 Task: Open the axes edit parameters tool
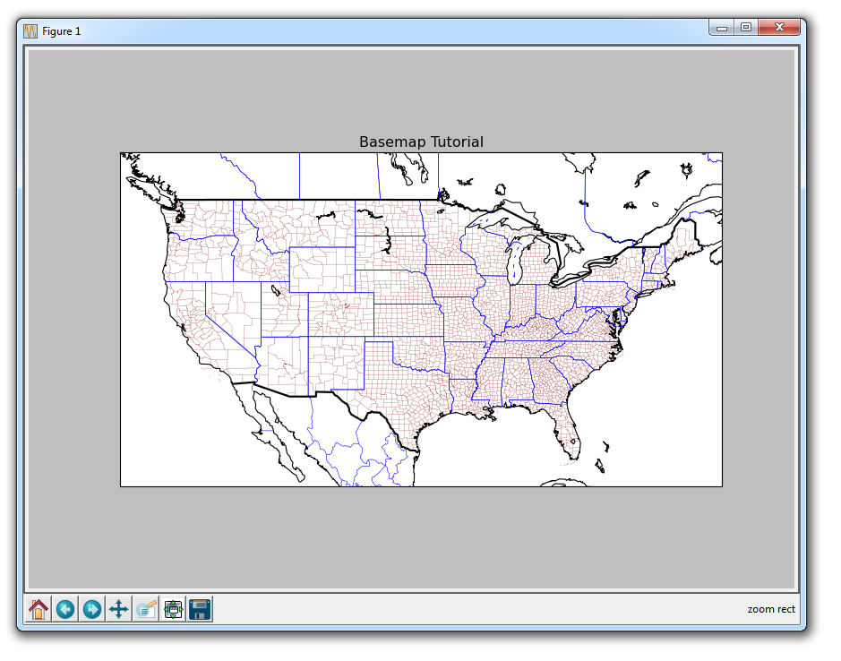click(146, 609)
